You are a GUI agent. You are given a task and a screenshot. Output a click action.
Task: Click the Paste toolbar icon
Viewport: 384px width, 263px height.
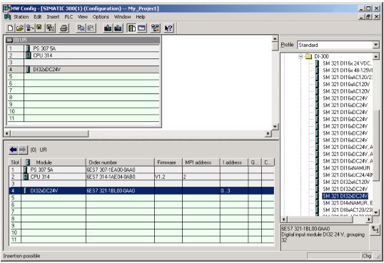coord(91,28)
